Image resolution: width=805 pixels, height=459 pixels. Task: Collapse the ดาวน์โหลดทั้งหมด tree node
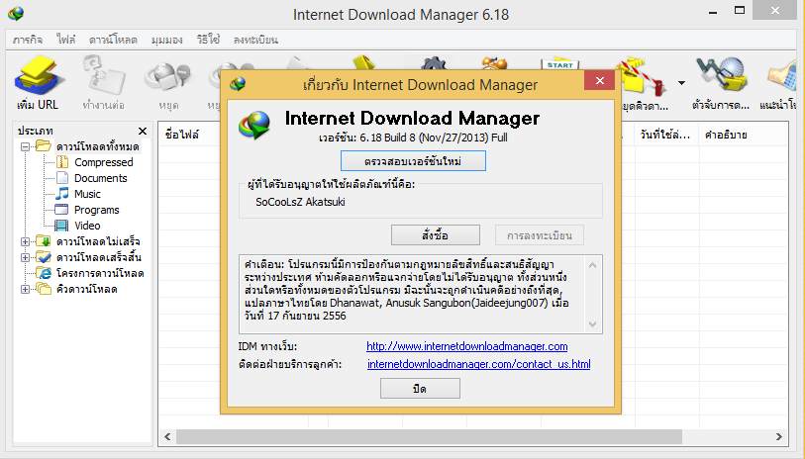[25, 146]
